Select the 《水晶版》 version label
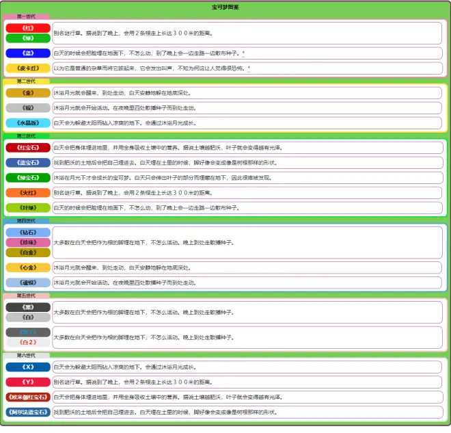This screenshot has width=451, height=433. [x=28, y=123]
